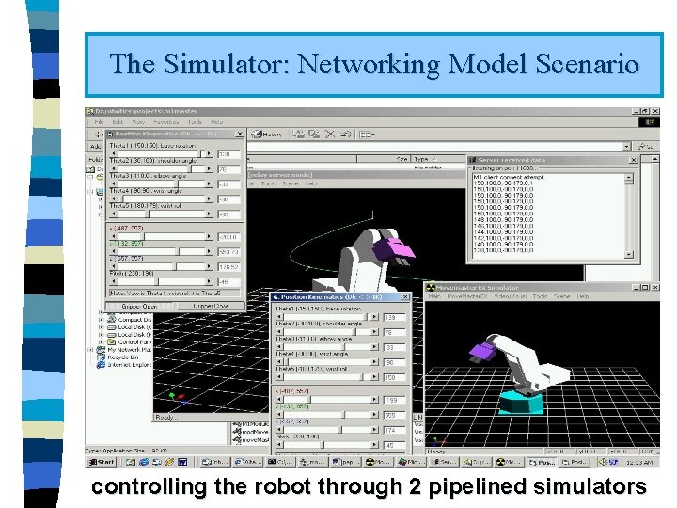Image resolution: width=677 pixels, height=508 pixels.
Task: Click the volume speaker icon in system tray
Action: tap(604, 462)
